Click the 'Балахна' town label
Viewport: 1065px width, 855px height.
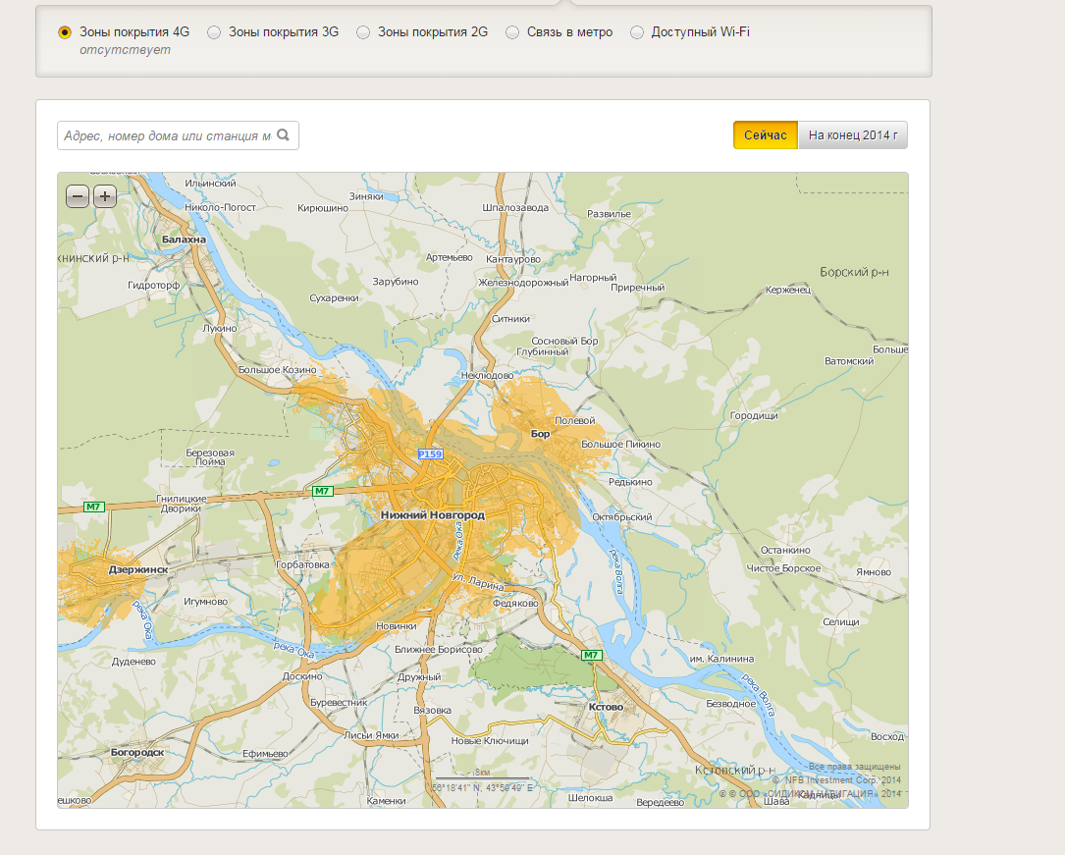tap(184, 240)
